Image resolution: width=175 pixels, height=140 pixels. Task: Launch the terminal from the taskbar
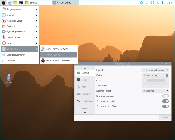21,3
